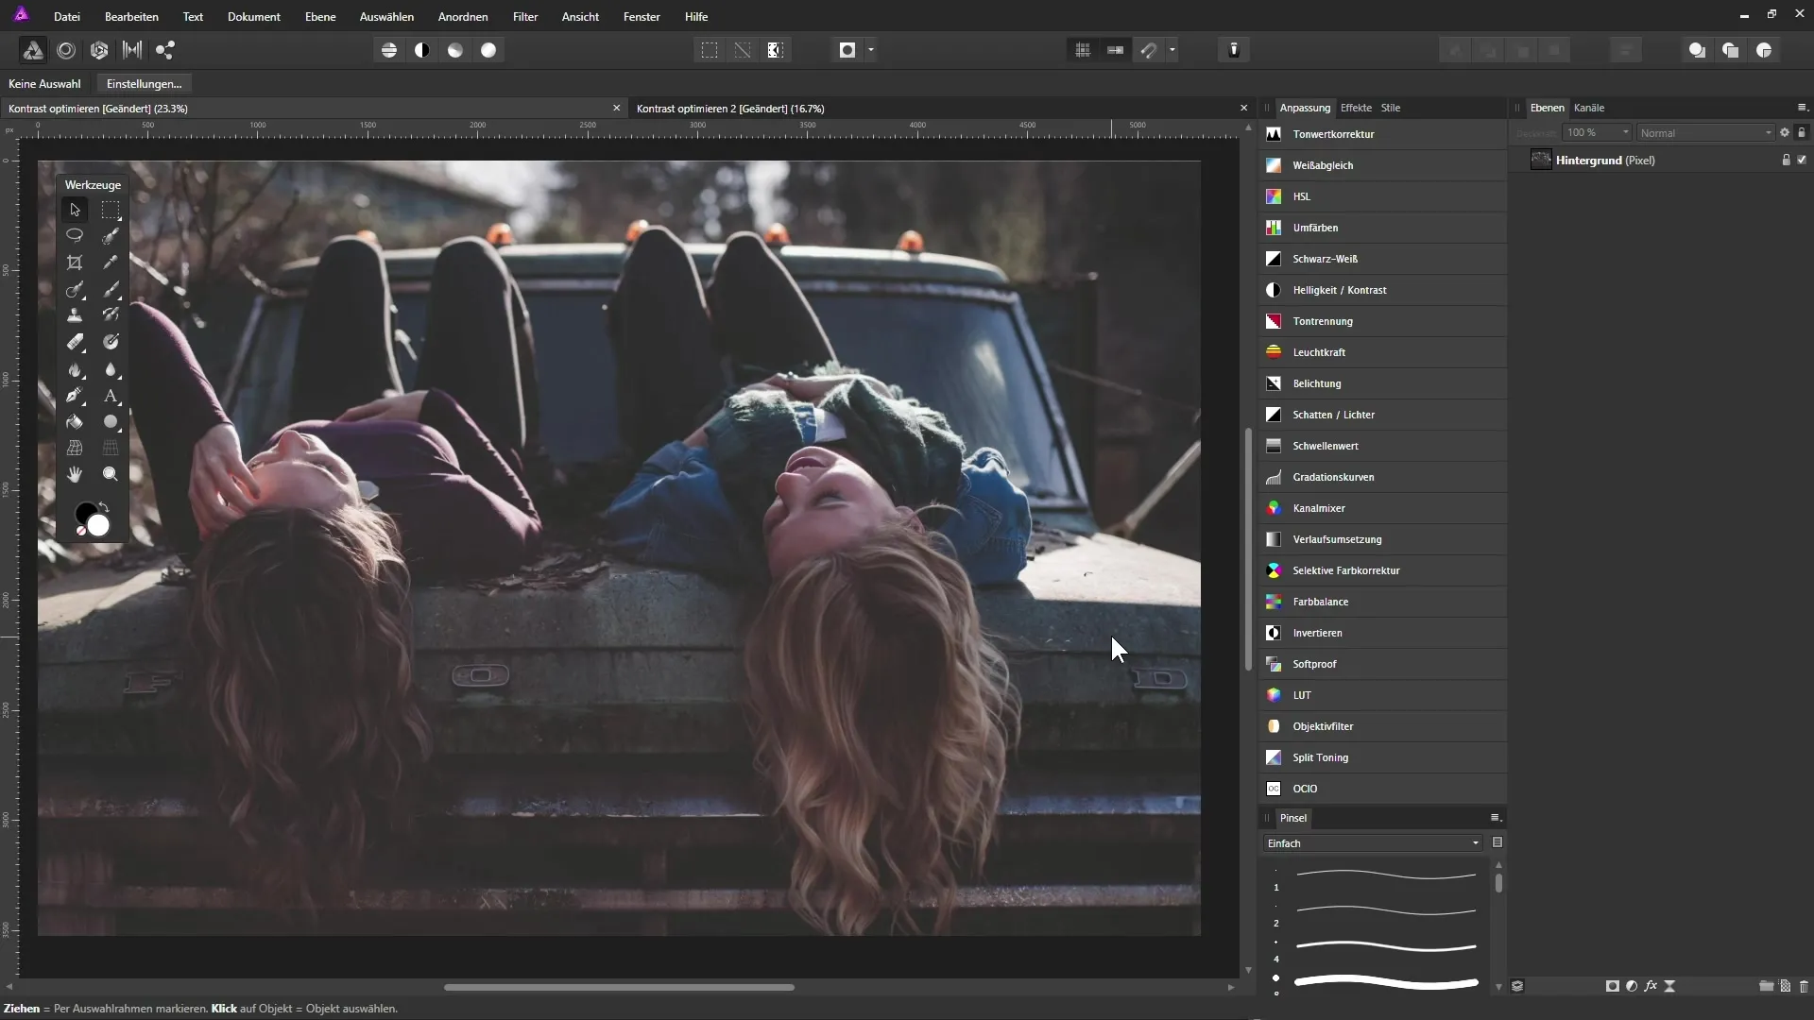Image resolution: width=1814 pixels, height=1020 pixels.
Task: Select the rectangular marquee selection tool
Action: click(x=111, y=210)
